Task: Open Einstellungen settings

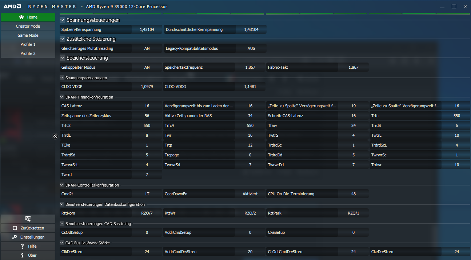Action: (x=28, y=237)
